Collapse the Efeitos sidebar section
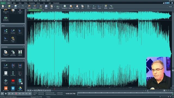Viewport: 174px width, 98px height. pyautogui.click(x=24, y=26)
